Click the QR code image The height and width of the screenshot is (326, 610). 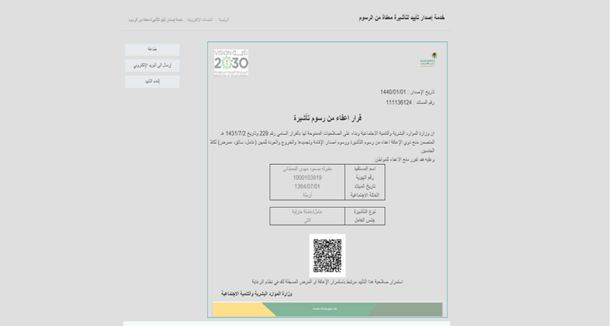pyautogui.click(x=328, y=255)
